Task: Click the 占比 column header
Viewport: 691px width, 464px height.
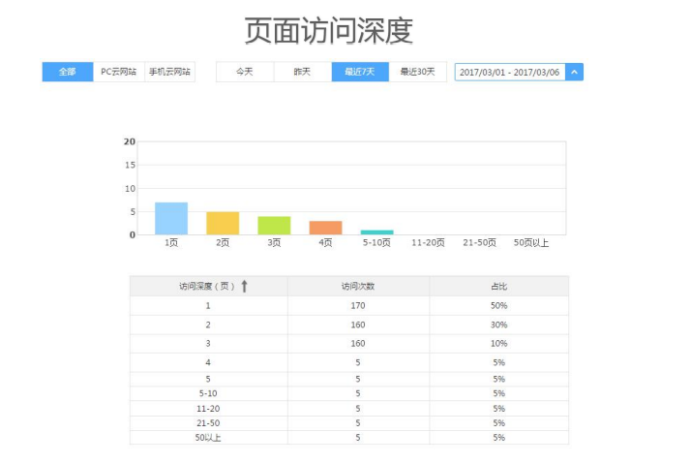Action: [498, 286]
